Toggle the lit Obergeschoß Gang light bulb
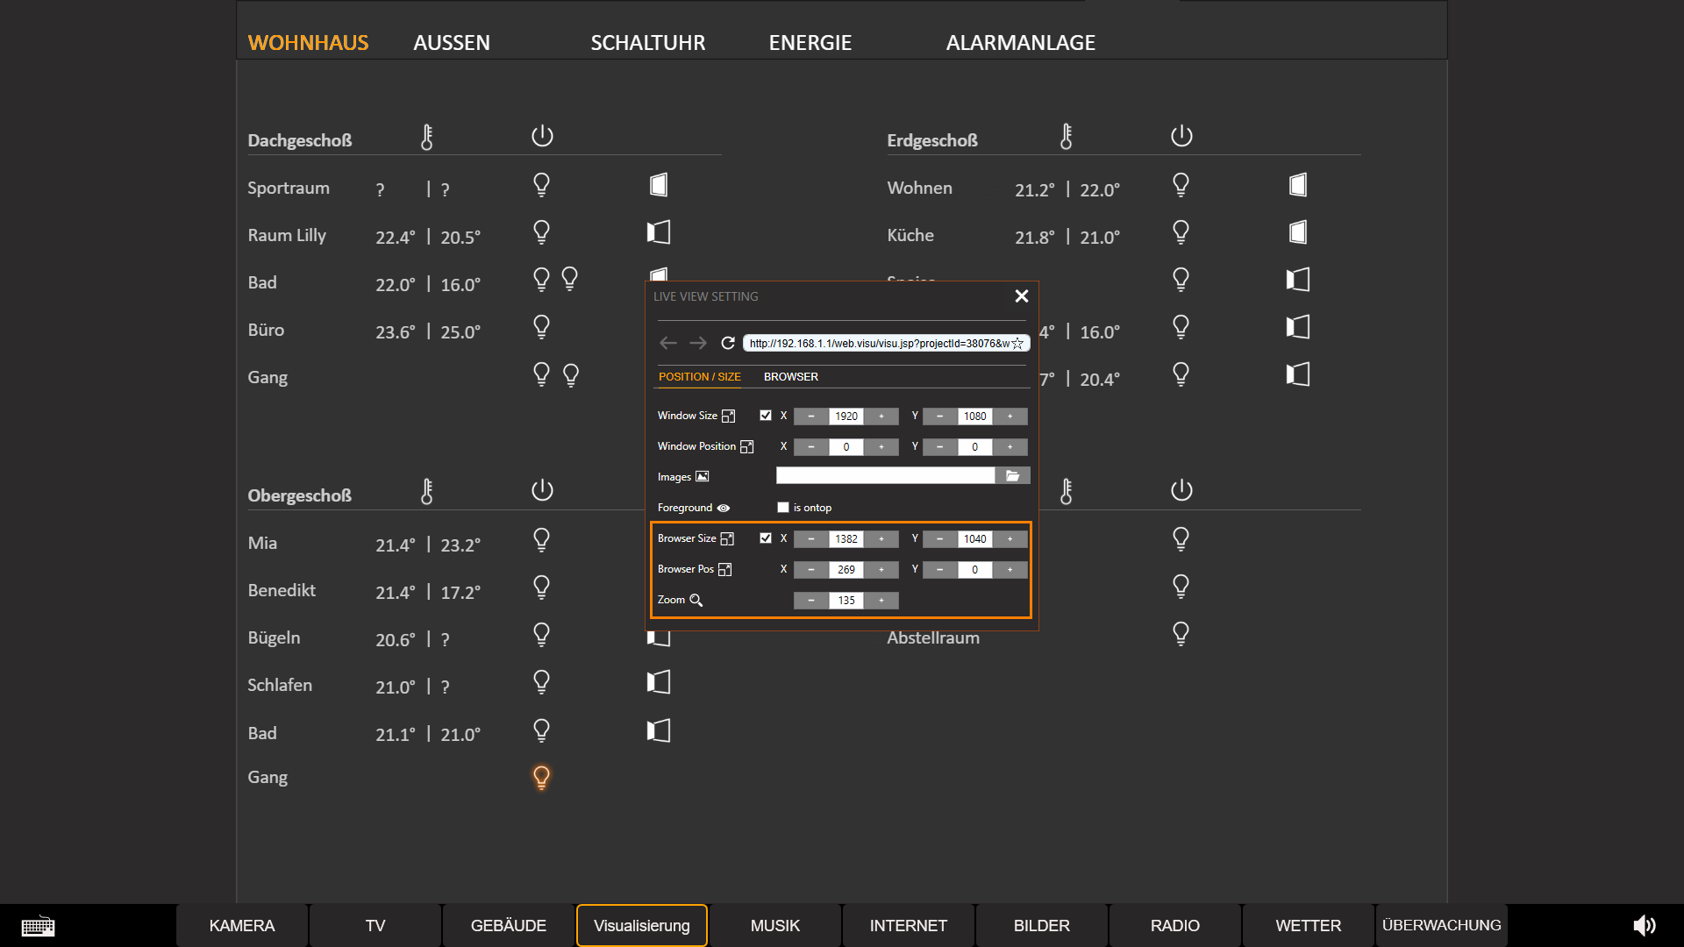This screenshot has width=1684, height=947. point(541,778)
